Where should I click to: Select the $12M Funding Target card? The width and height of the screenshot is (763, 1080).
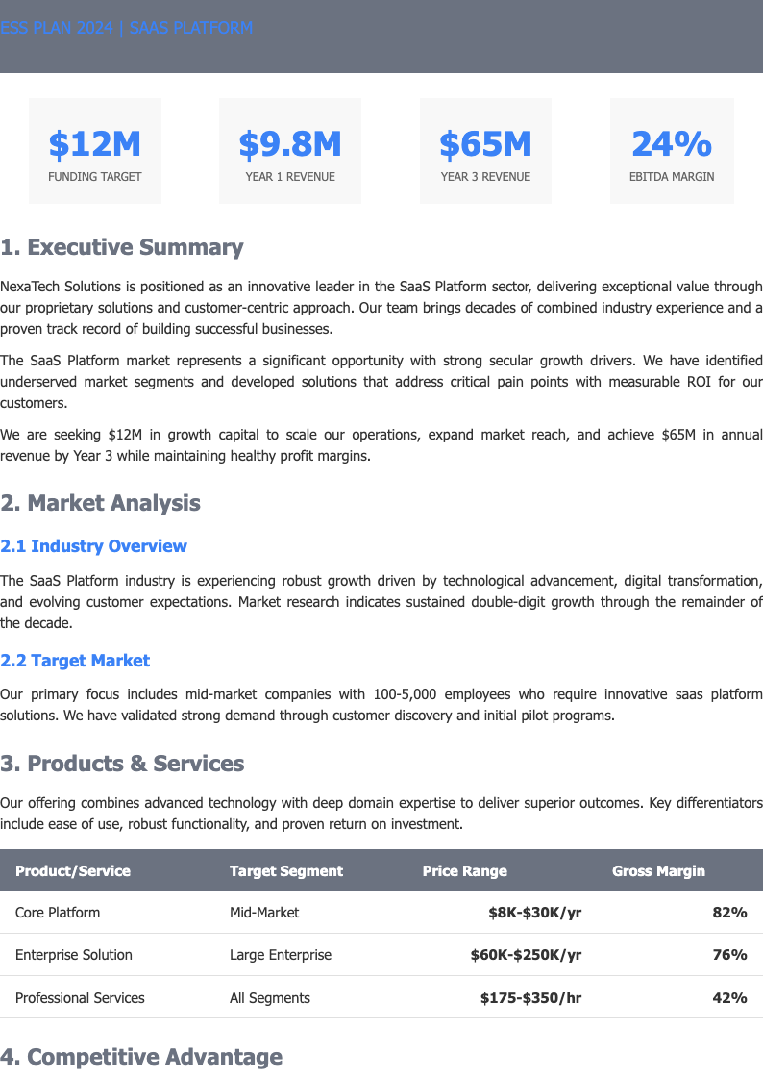(x=95, y=151)
